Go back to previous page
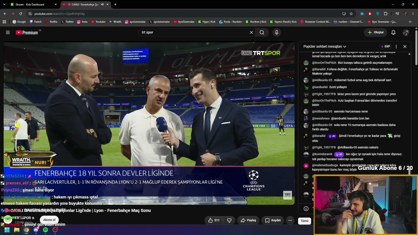The width and height of the screenshot is (418, 235). pos(5,14)
